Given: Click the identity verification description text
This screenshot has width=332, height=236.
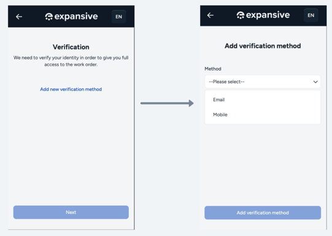Looking at the screenshot, I should (x=71, y=61).
